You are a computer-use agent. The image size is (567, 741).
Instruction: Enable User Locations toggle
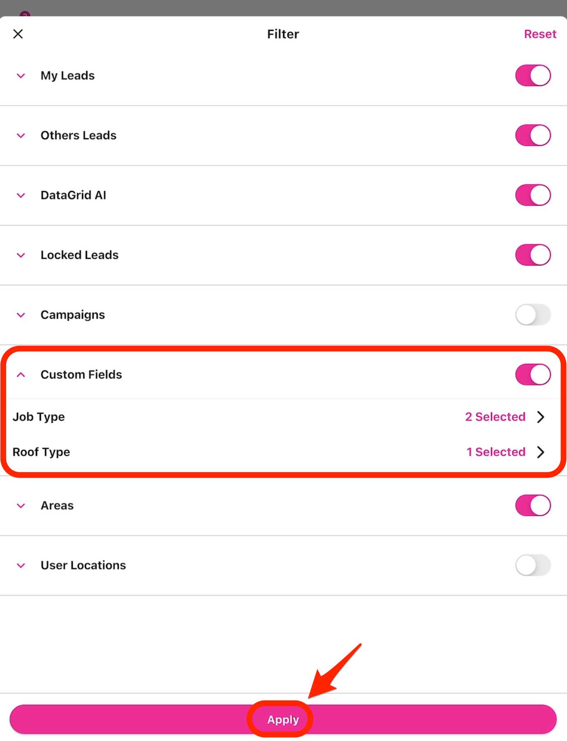point(533,565)
